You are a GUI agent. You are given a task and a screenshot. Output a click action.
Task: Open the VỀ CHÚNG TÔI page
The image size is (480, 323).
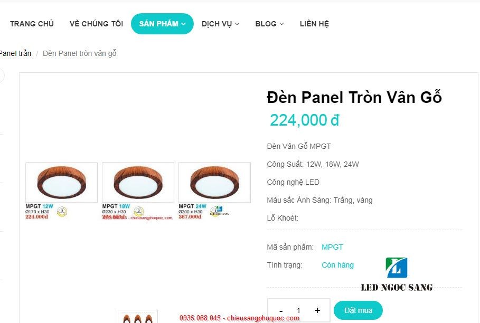(96, 24)
